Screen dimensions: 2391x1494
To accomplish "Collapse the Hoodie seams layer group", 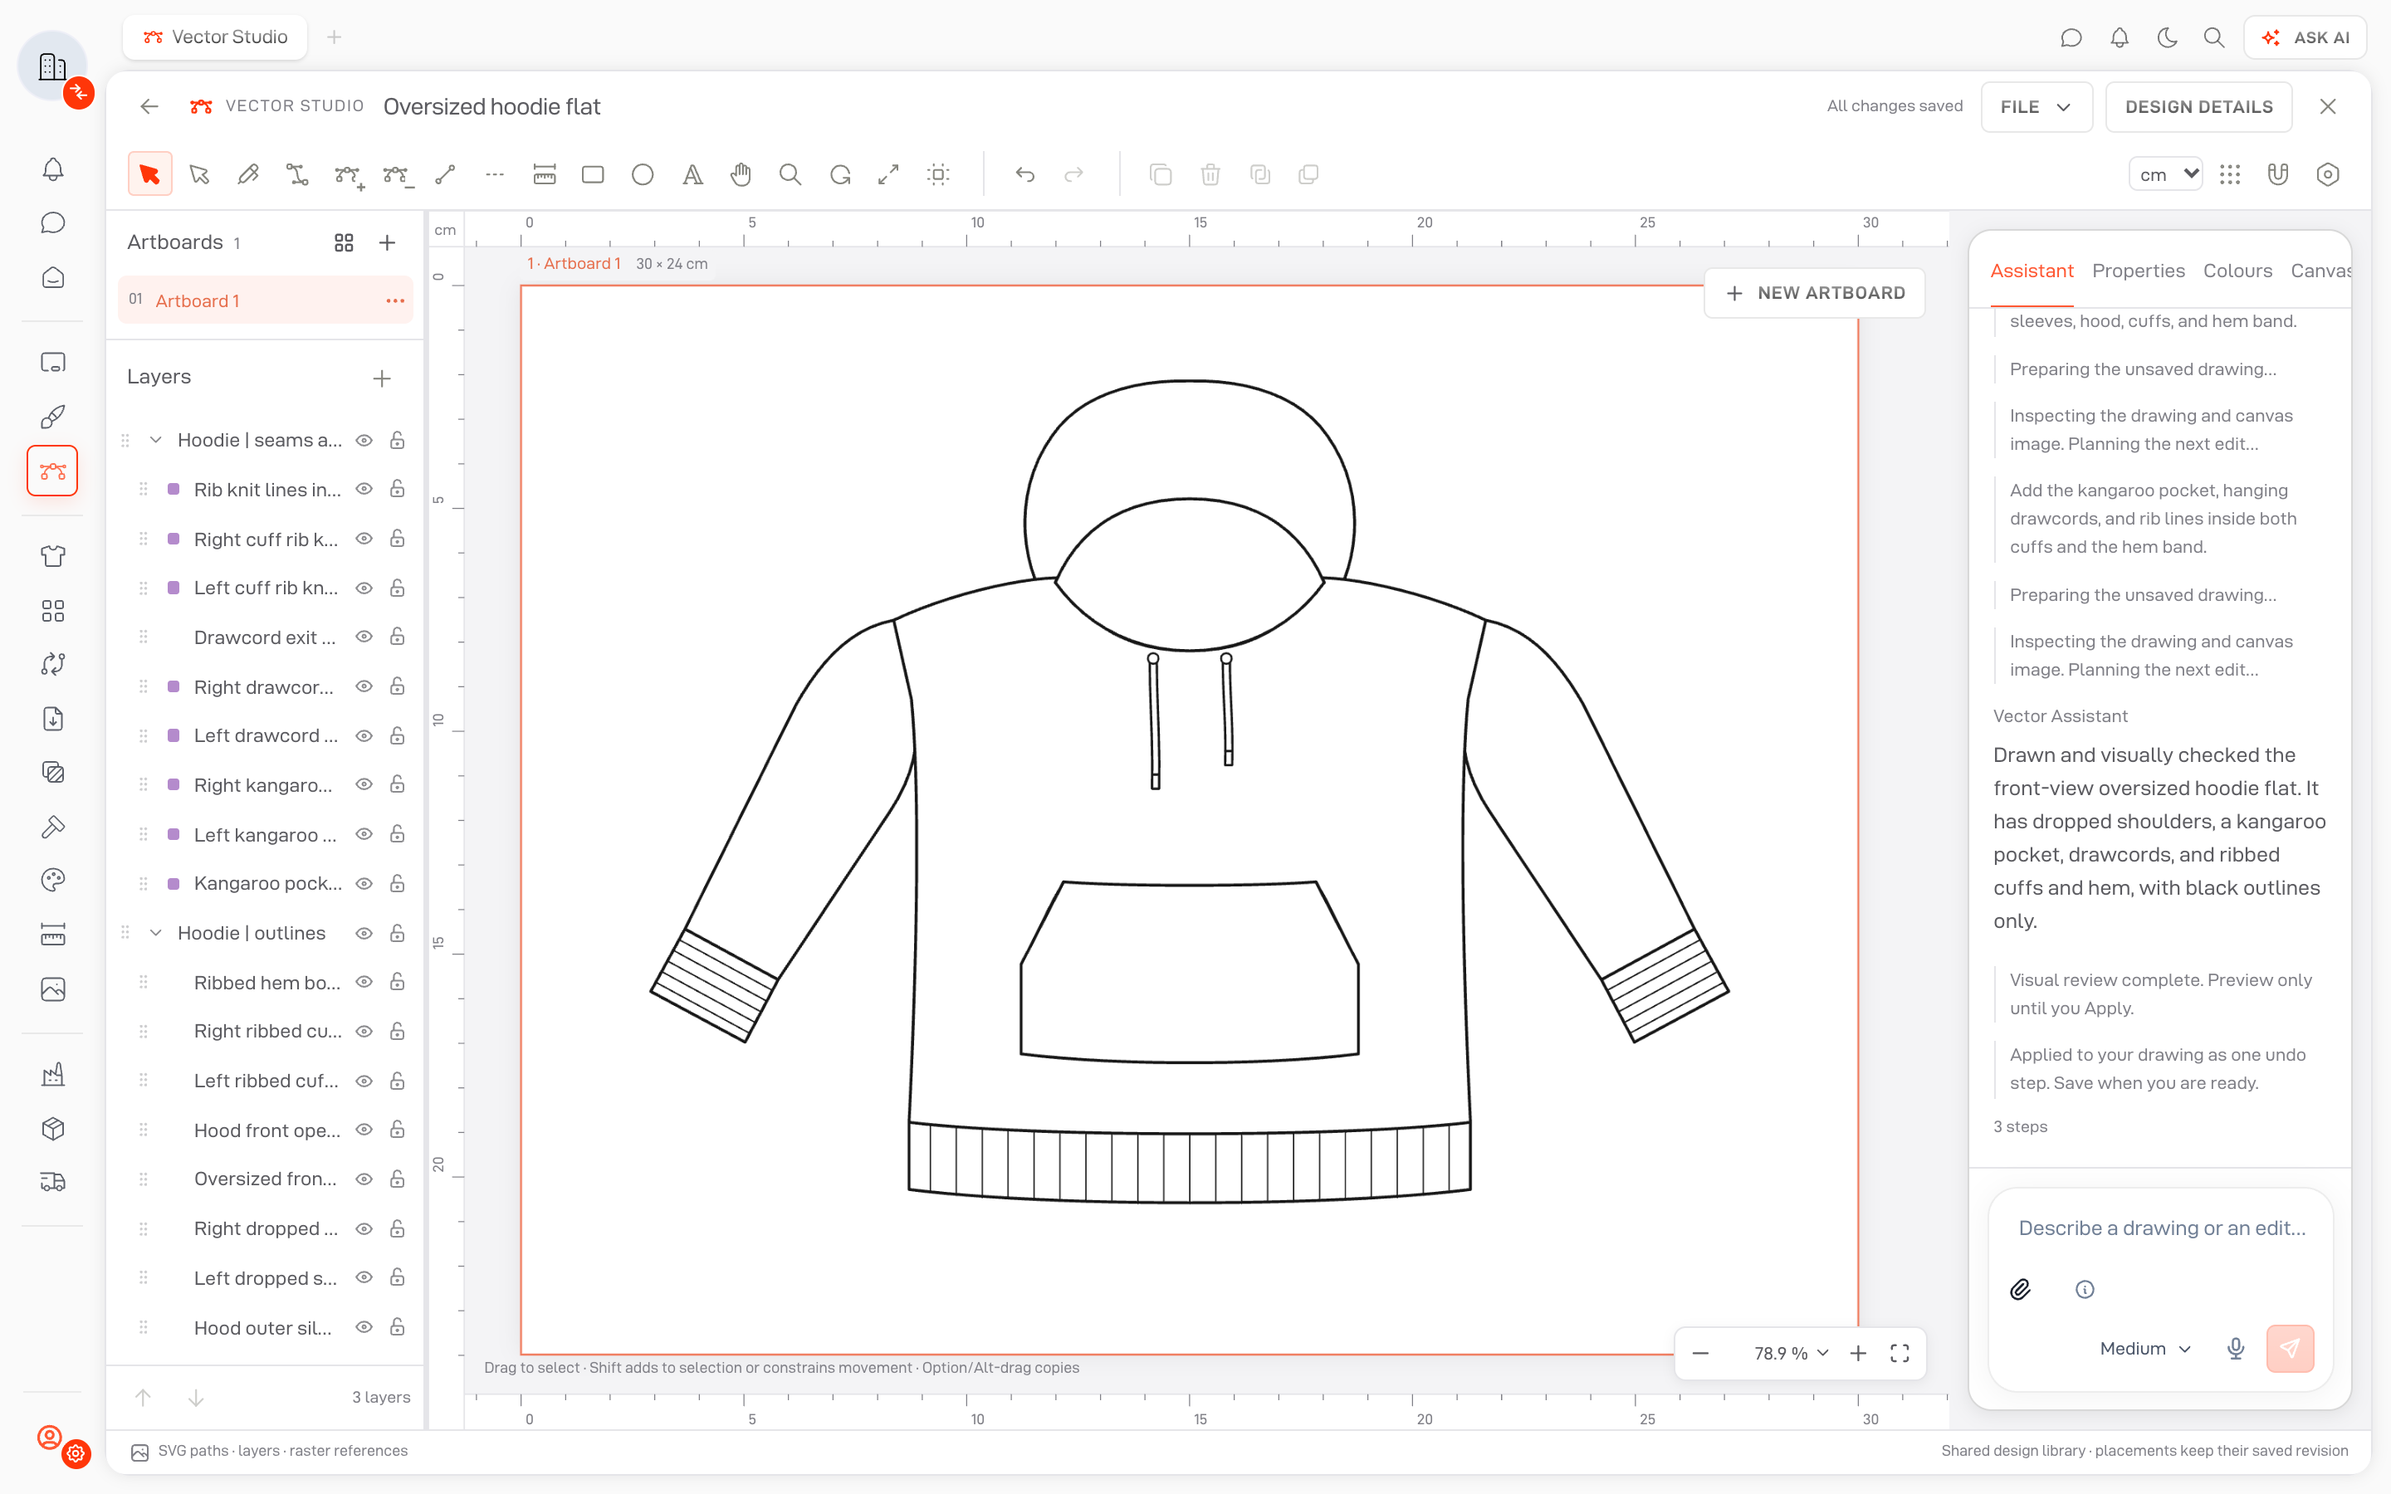I will (x=155, y=440).
